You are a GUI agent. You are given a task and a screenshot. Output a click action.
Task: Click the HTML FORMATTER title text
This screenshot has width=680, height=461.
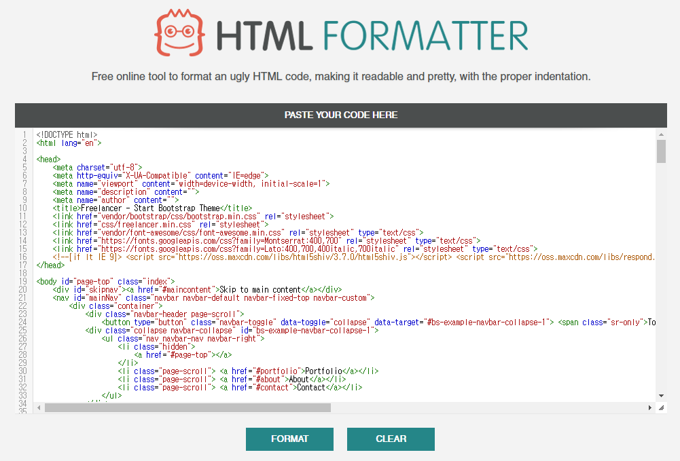pyautogui.click(x=372, y=35)
